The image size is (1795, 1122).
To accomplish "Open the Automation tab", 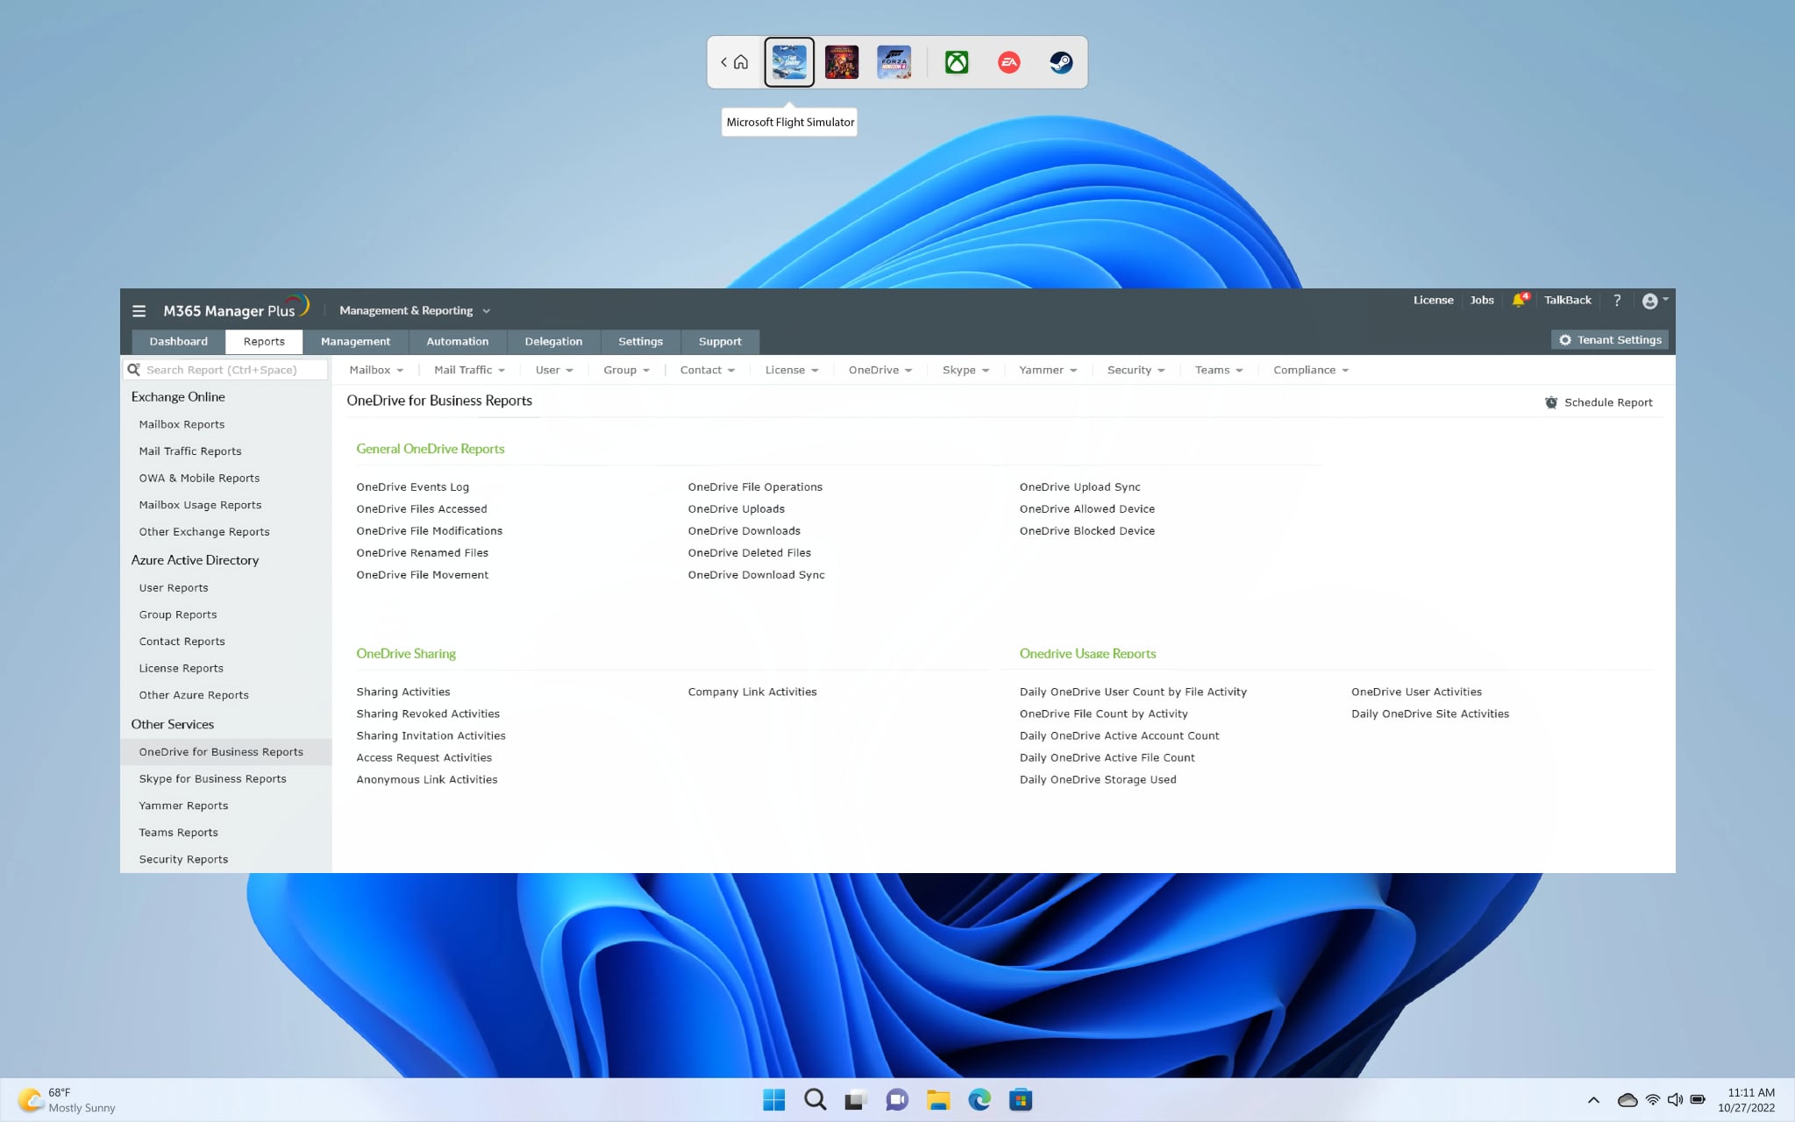I will point(457,342).
